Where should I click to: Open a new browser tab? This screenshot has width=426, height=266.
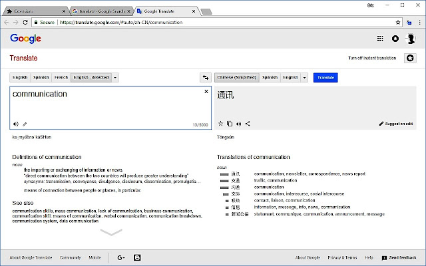point(206,11)
